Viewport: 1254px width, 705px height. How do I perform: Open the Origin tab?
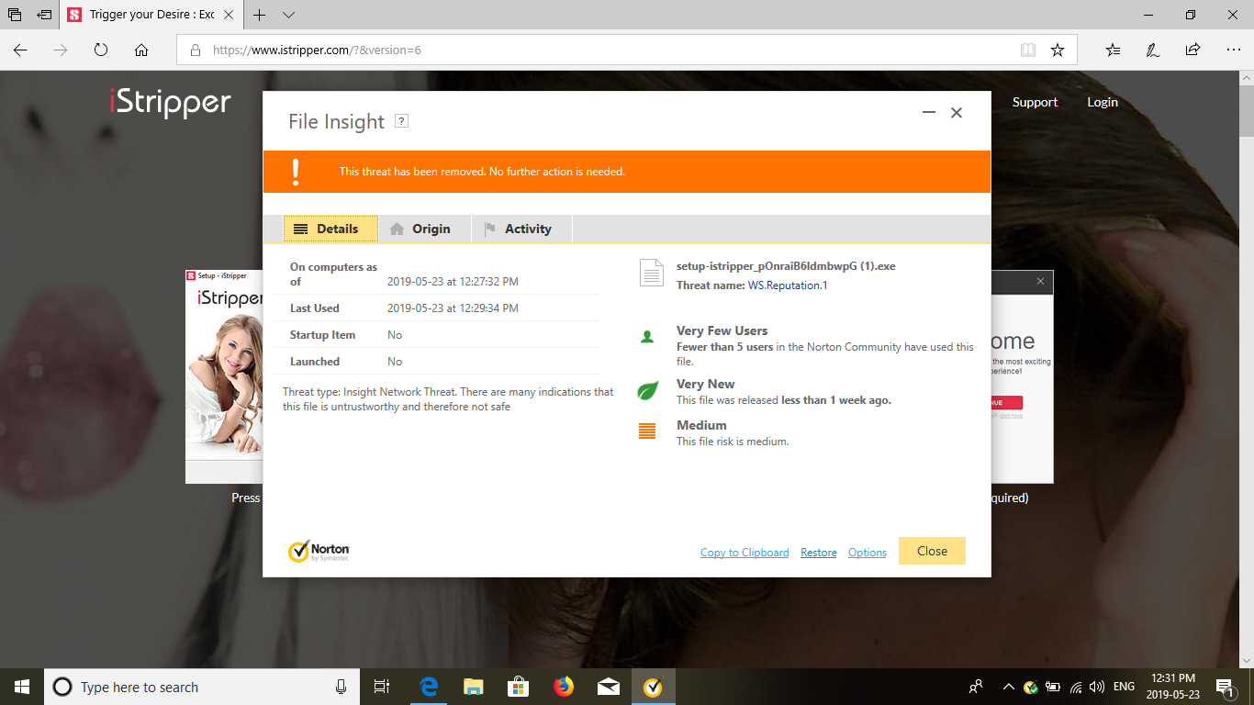point(425,229)
